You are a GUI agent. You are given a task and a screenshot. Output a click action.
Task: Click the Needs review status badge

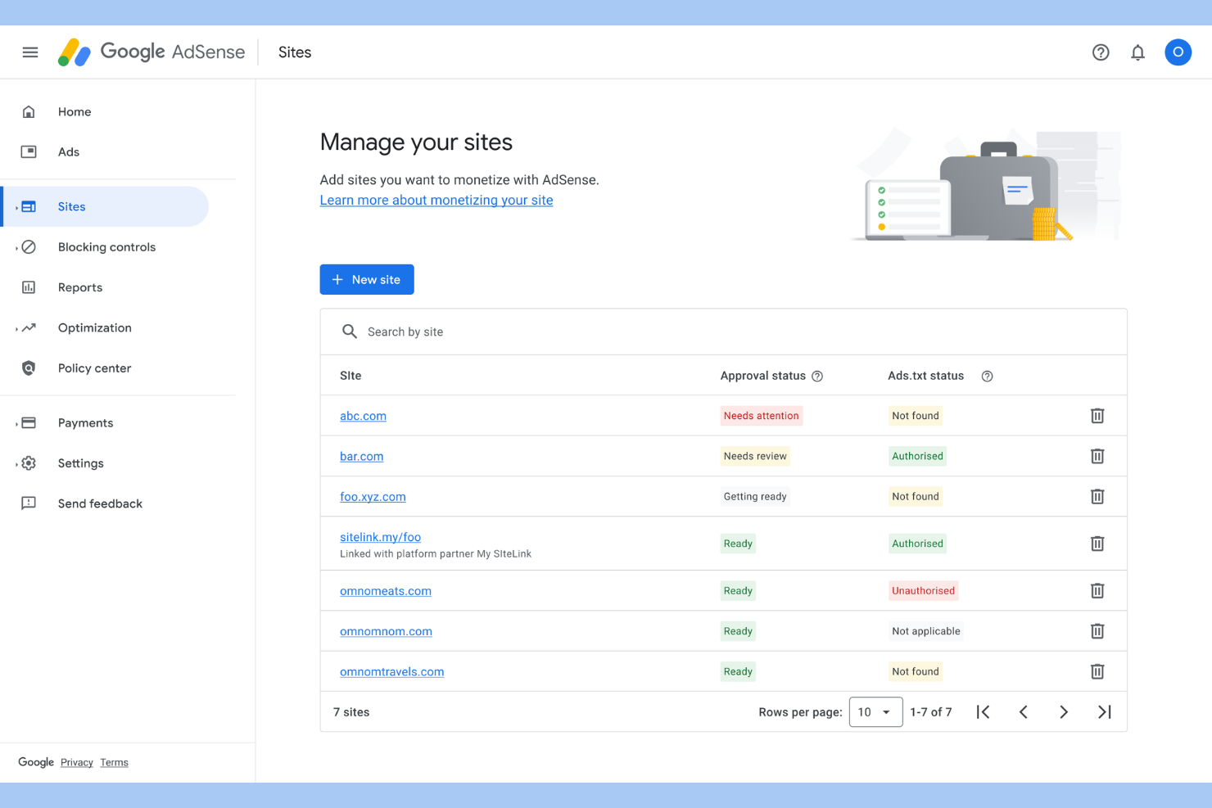(755, 456)
